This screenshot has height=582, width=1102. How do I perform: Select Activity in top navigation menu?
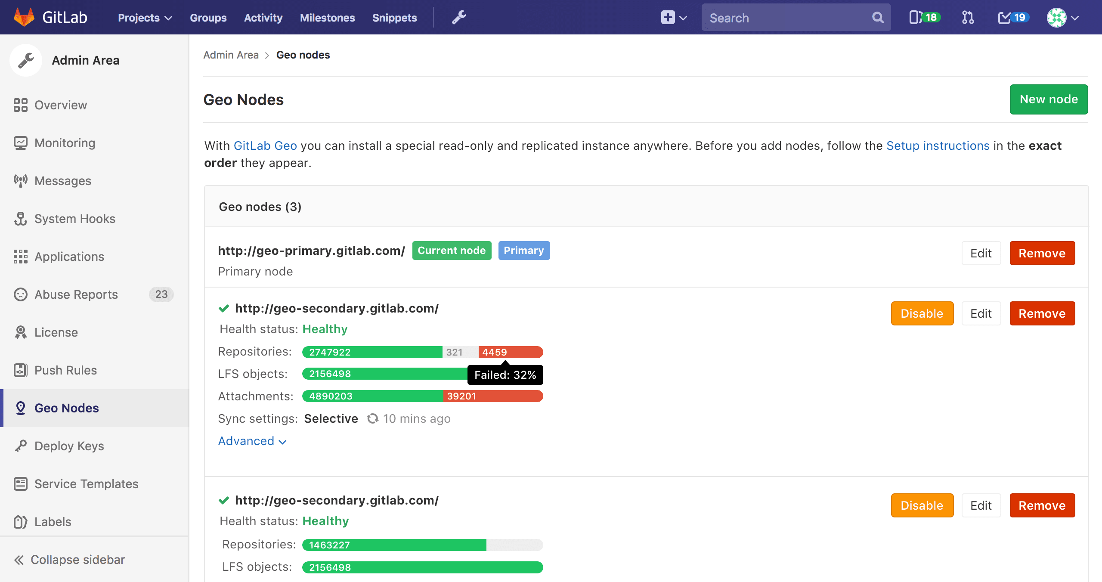pos(265,17)
